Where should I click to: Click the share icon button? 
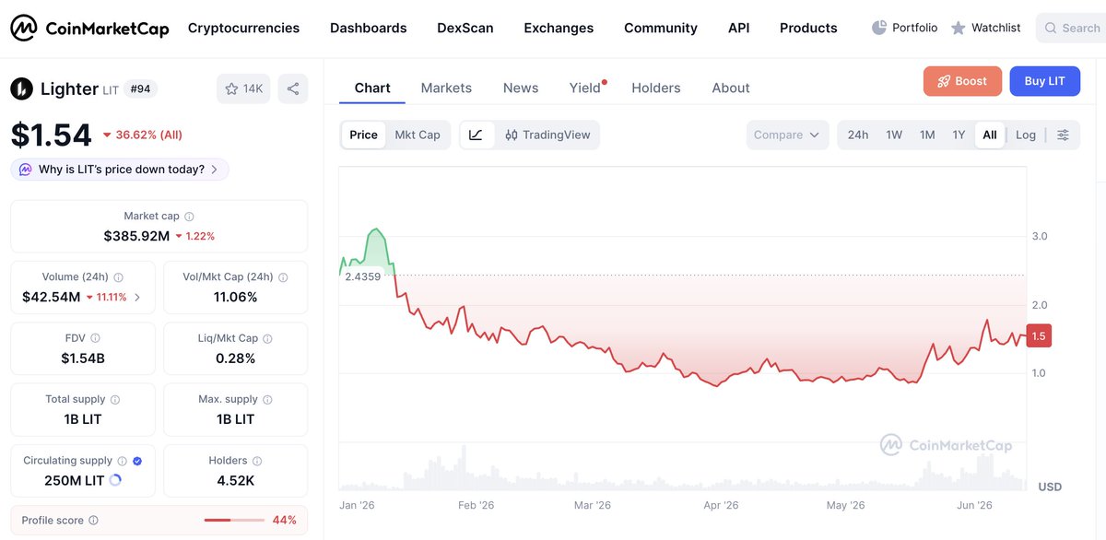click(x=293, y=88)
